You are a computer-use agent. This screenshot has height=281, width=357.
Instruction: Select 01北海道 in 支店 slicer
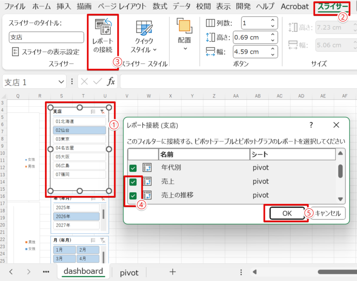(80, 121)
